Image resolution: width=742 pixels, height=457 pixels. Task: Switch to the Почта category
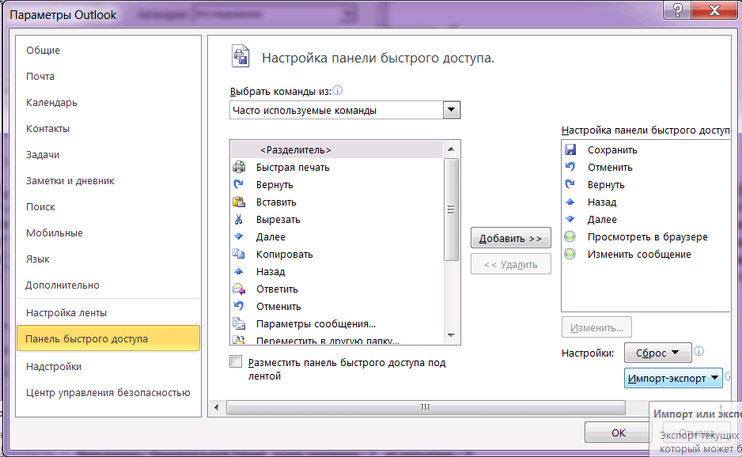[108, 76]
